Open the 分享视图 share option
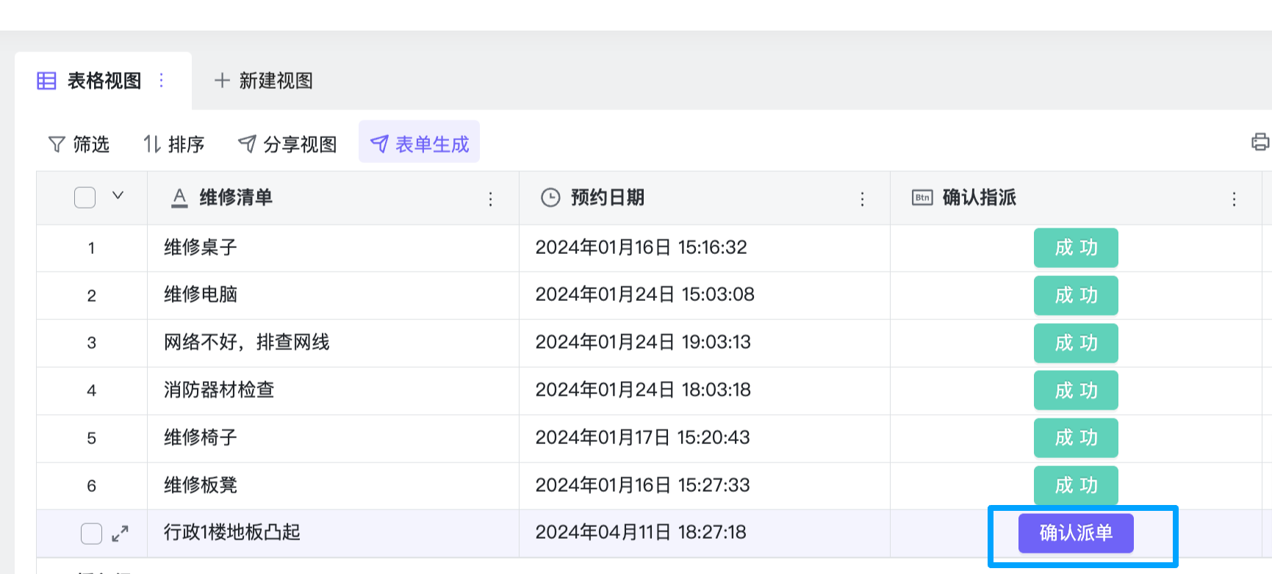This screenshot has height=574, width=1272. (x=287, y=145)
